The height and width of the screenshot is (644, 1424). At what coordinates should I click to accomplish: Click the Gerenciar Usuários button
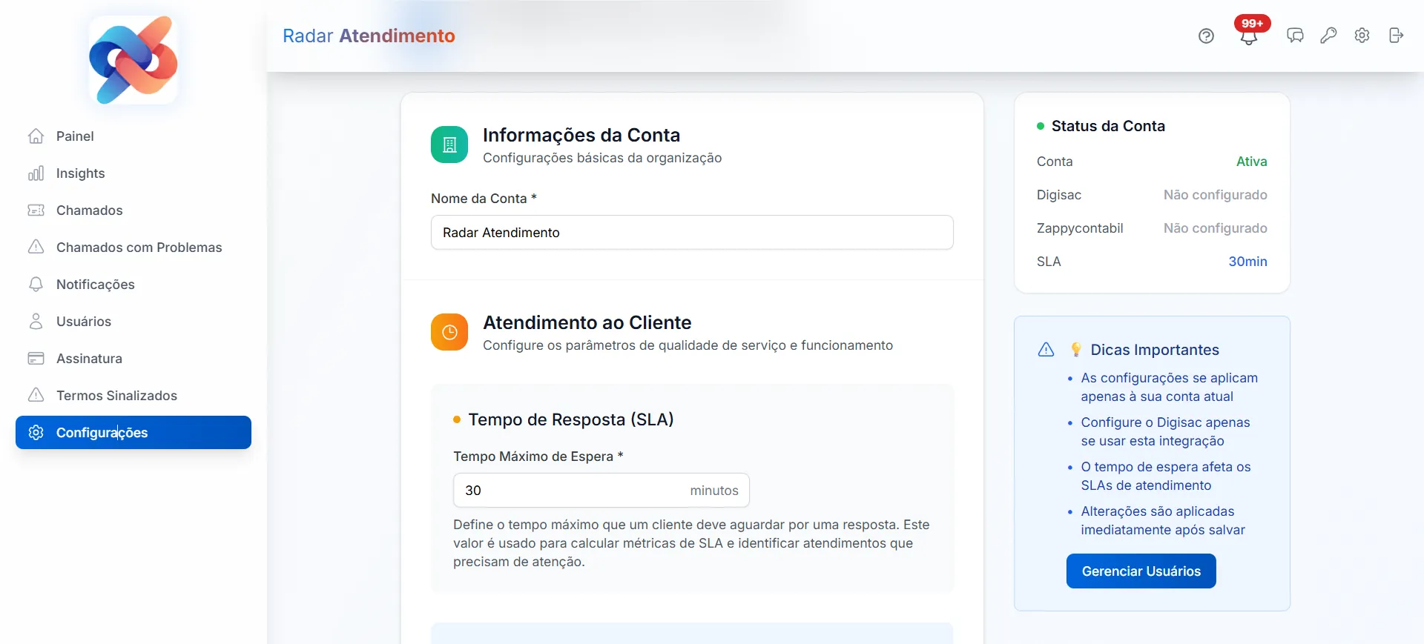pyautogui.click(x=1141, y=571)
